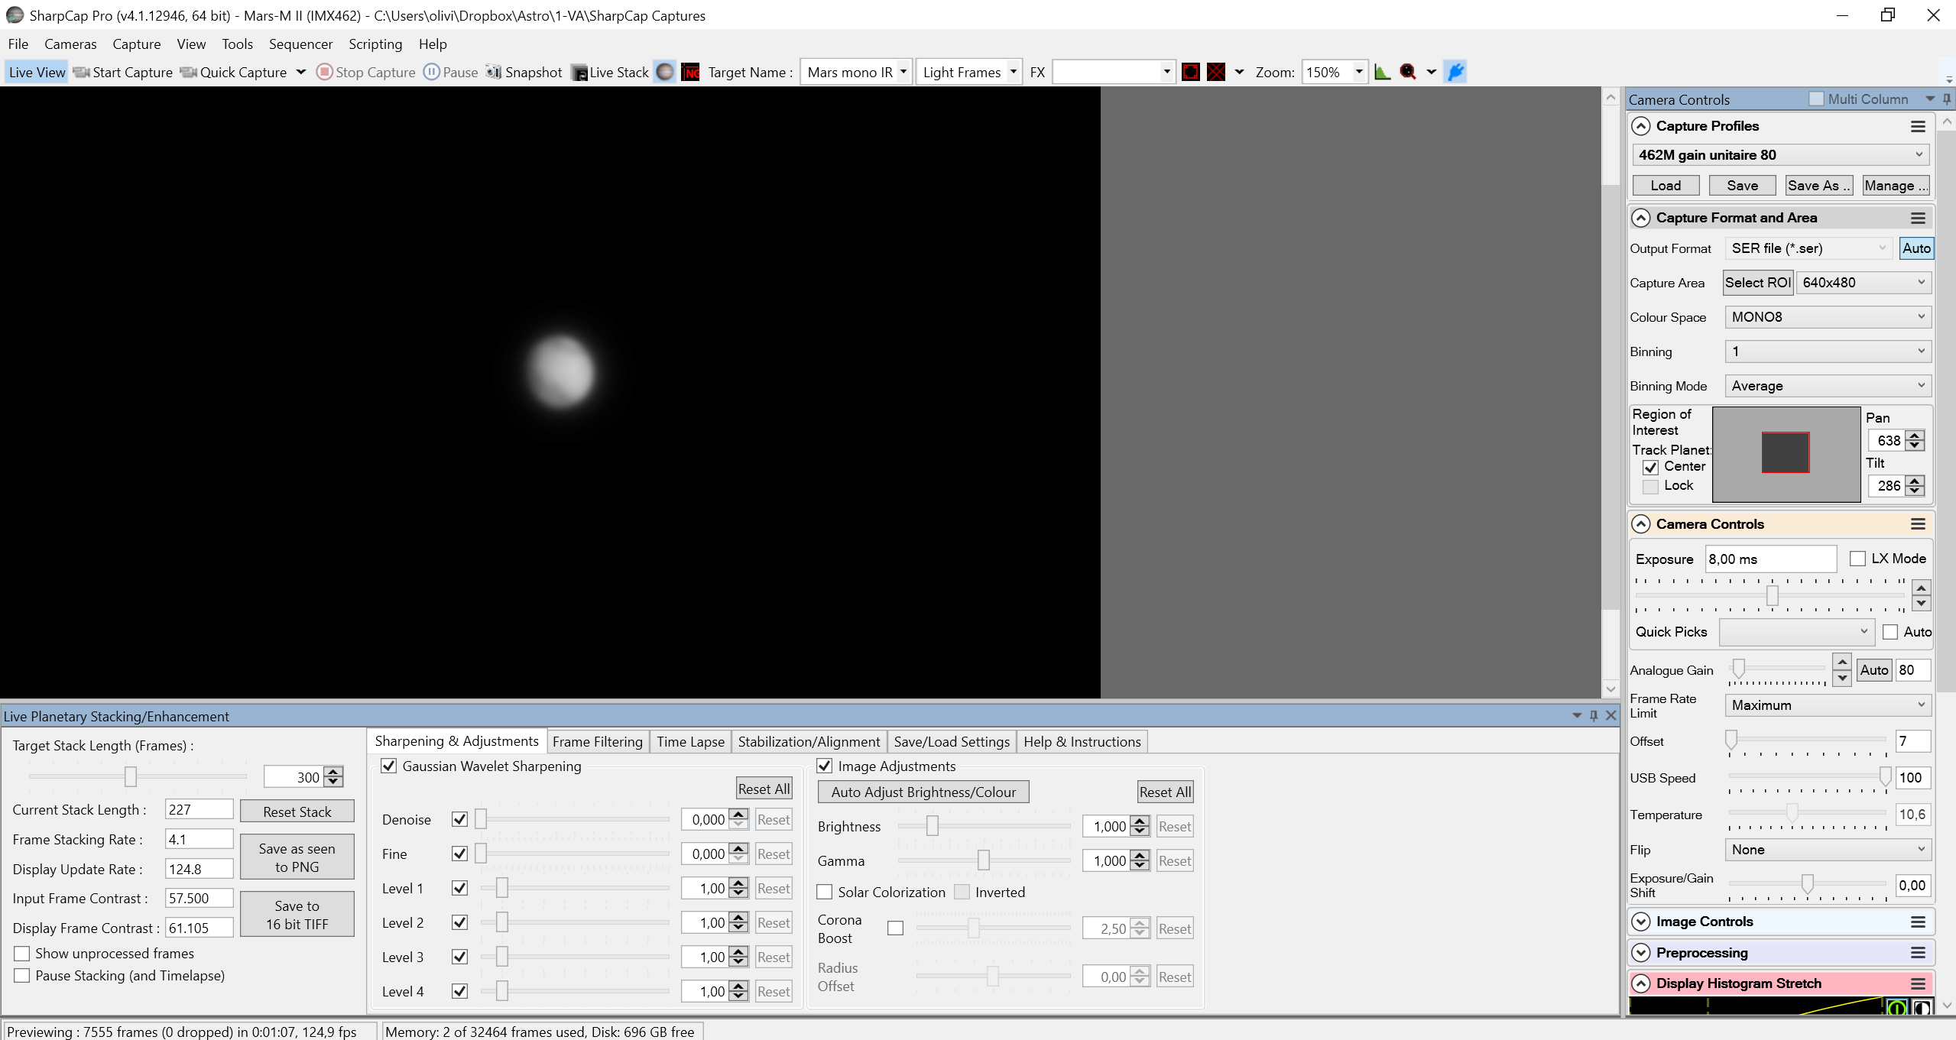This screenshot has height=1040, width=1956.
Task: Open the Sequencer menu
Action: [x=300, y=44]
